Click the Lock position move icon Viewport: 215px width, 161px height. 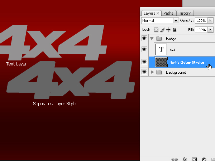pyautogui.click(x=168, y=30)
